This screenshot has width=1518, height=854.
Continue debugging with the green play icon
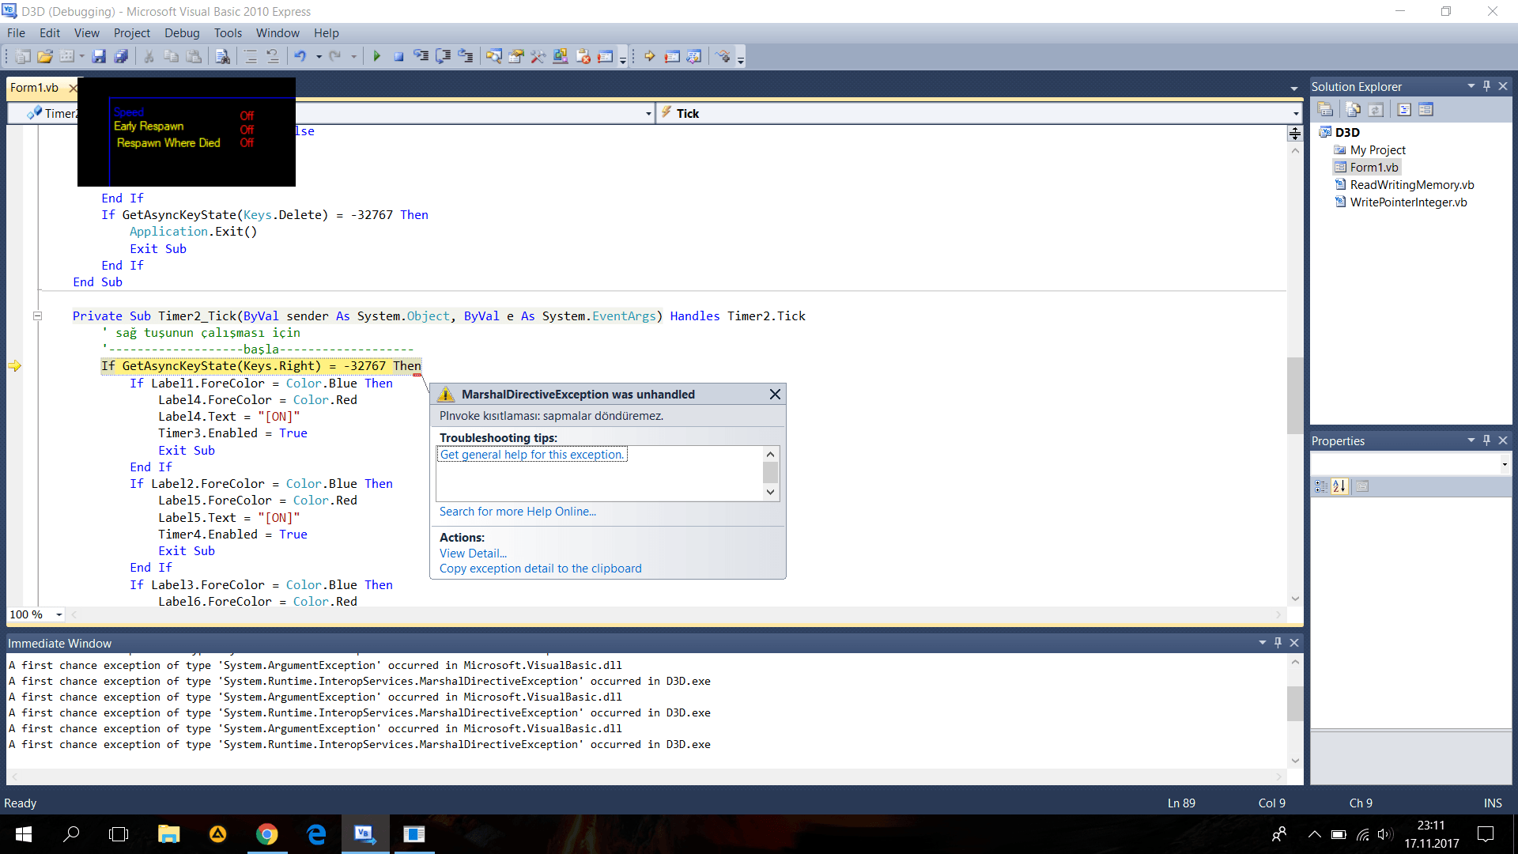(377, 56)
